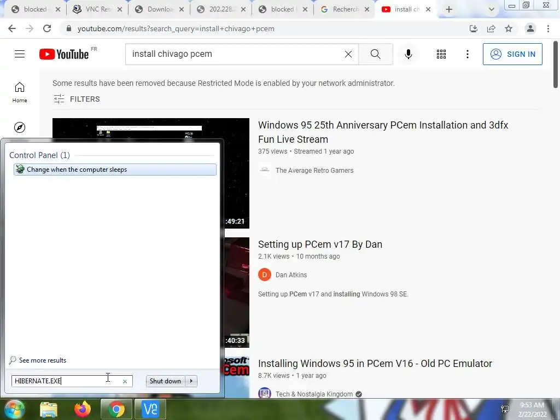Image resolution: width=560 pixels, height=420 pixels.
Task: Submit search with the magnifier button
Action: [375, 54]
